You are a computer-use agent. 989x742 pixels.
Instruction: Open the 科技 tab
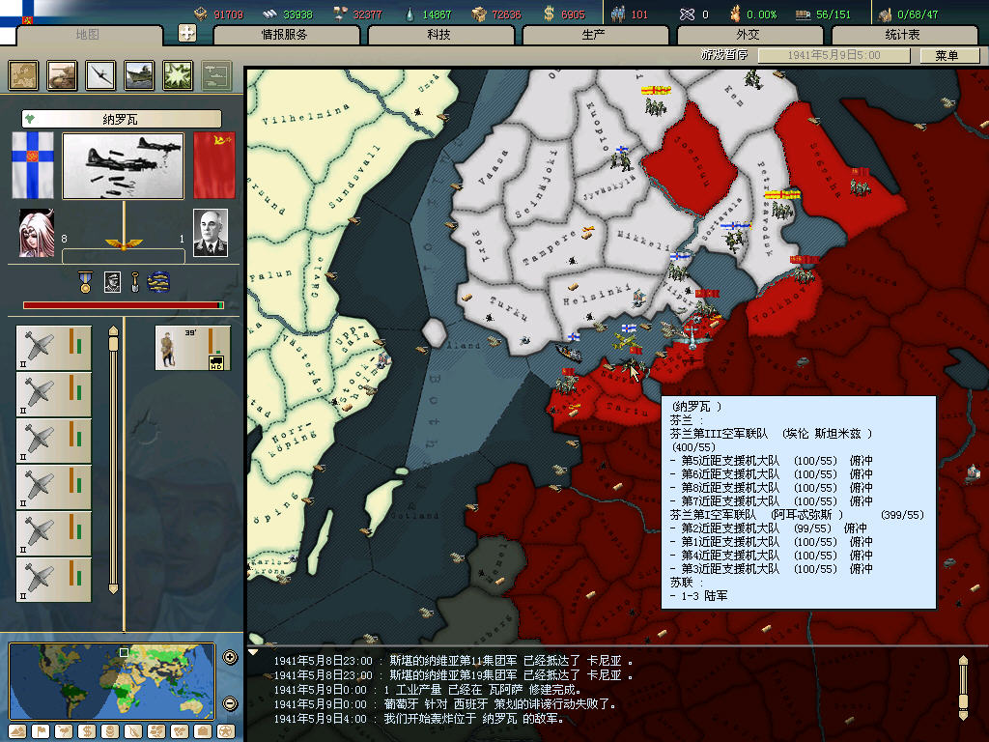439,35
